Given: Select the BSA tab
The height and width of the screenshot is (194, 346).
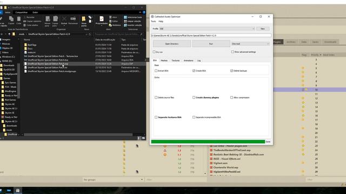Looking at the screenshot, I should click(155, 60).
